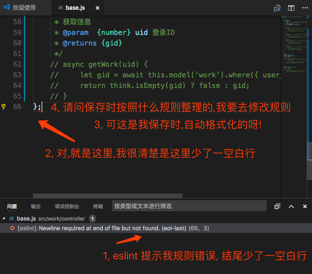Select the 问题 problems panel tab
Viewport: 312px width, 274px height.
click(x=12, y=206)
